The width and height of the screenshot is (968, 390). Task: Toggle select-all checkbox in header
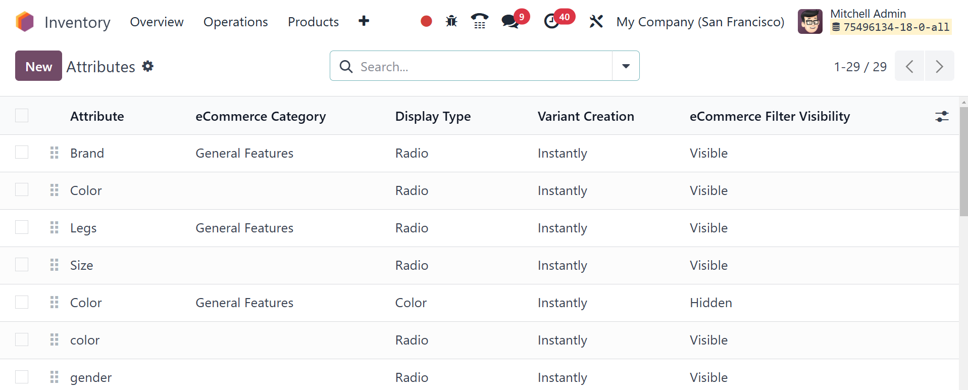(22, 116)
